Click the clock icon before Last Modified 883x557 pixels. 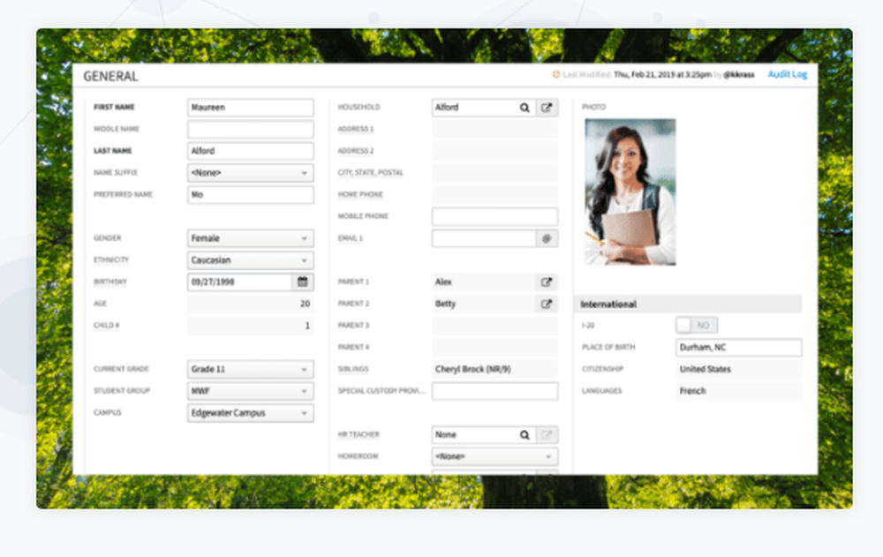(x=556, y=75)
